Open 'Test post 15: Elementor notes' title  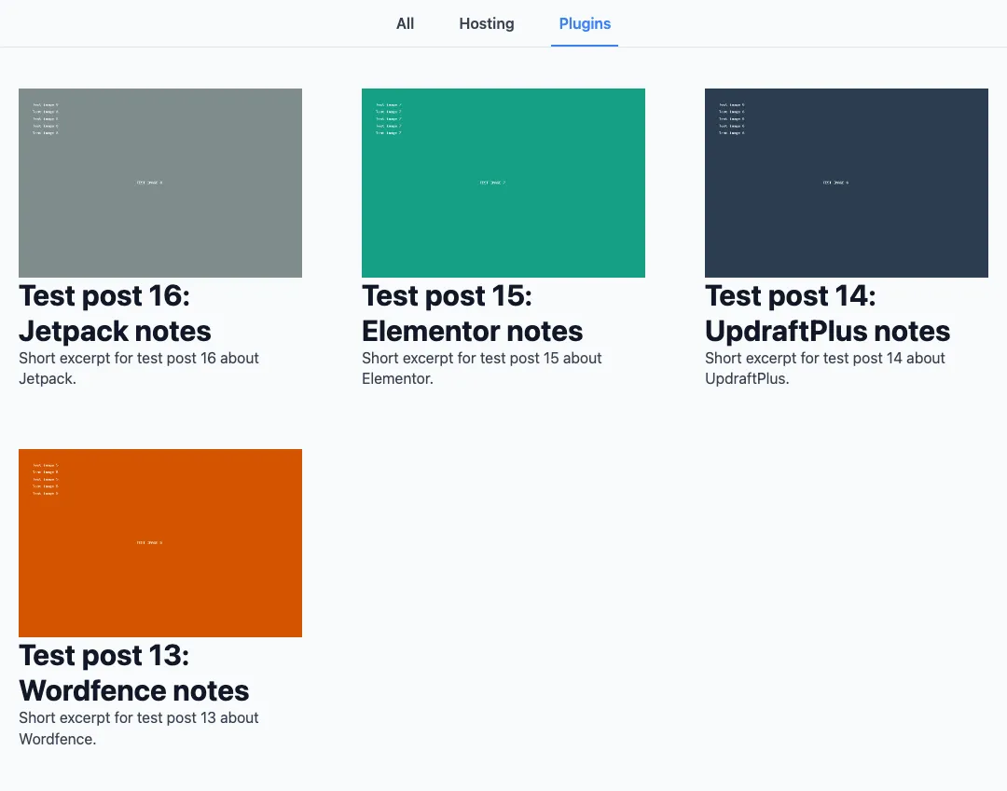(x=472, y=314)
